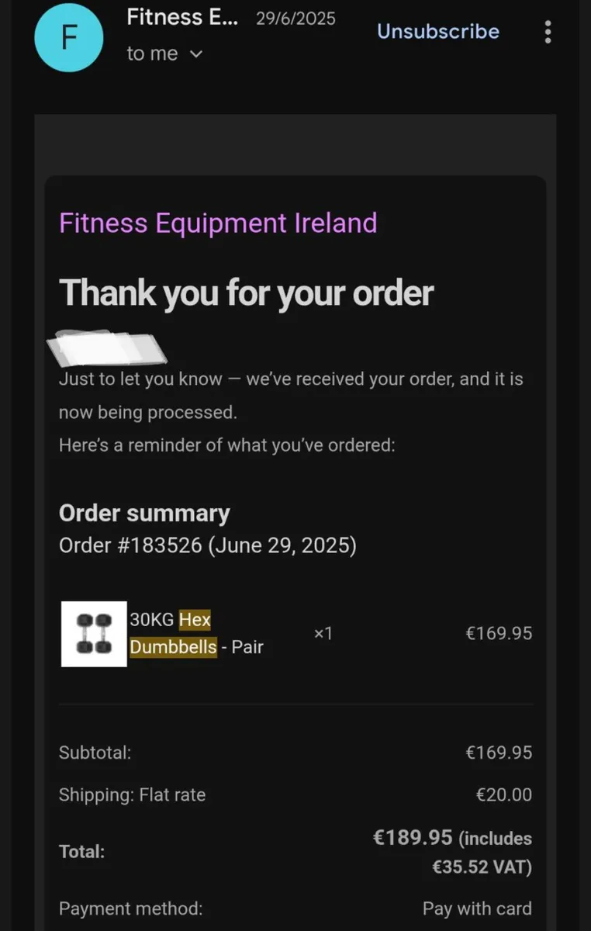Click the Order summary heading

pyautogui.click(x=144, y=513)
